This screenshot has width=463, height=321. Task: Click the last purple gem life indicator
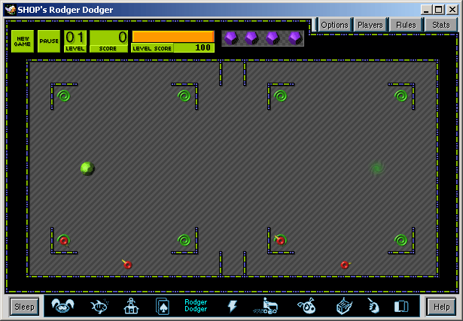click(x=295, y=38)
